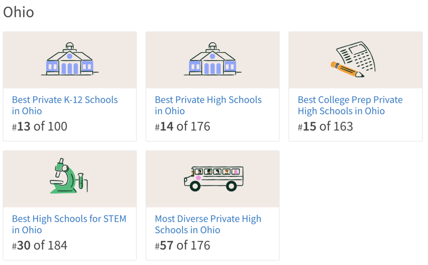Click the green microscope icon
This screenshot has height=265, width=428.
(x=69, y=176)
